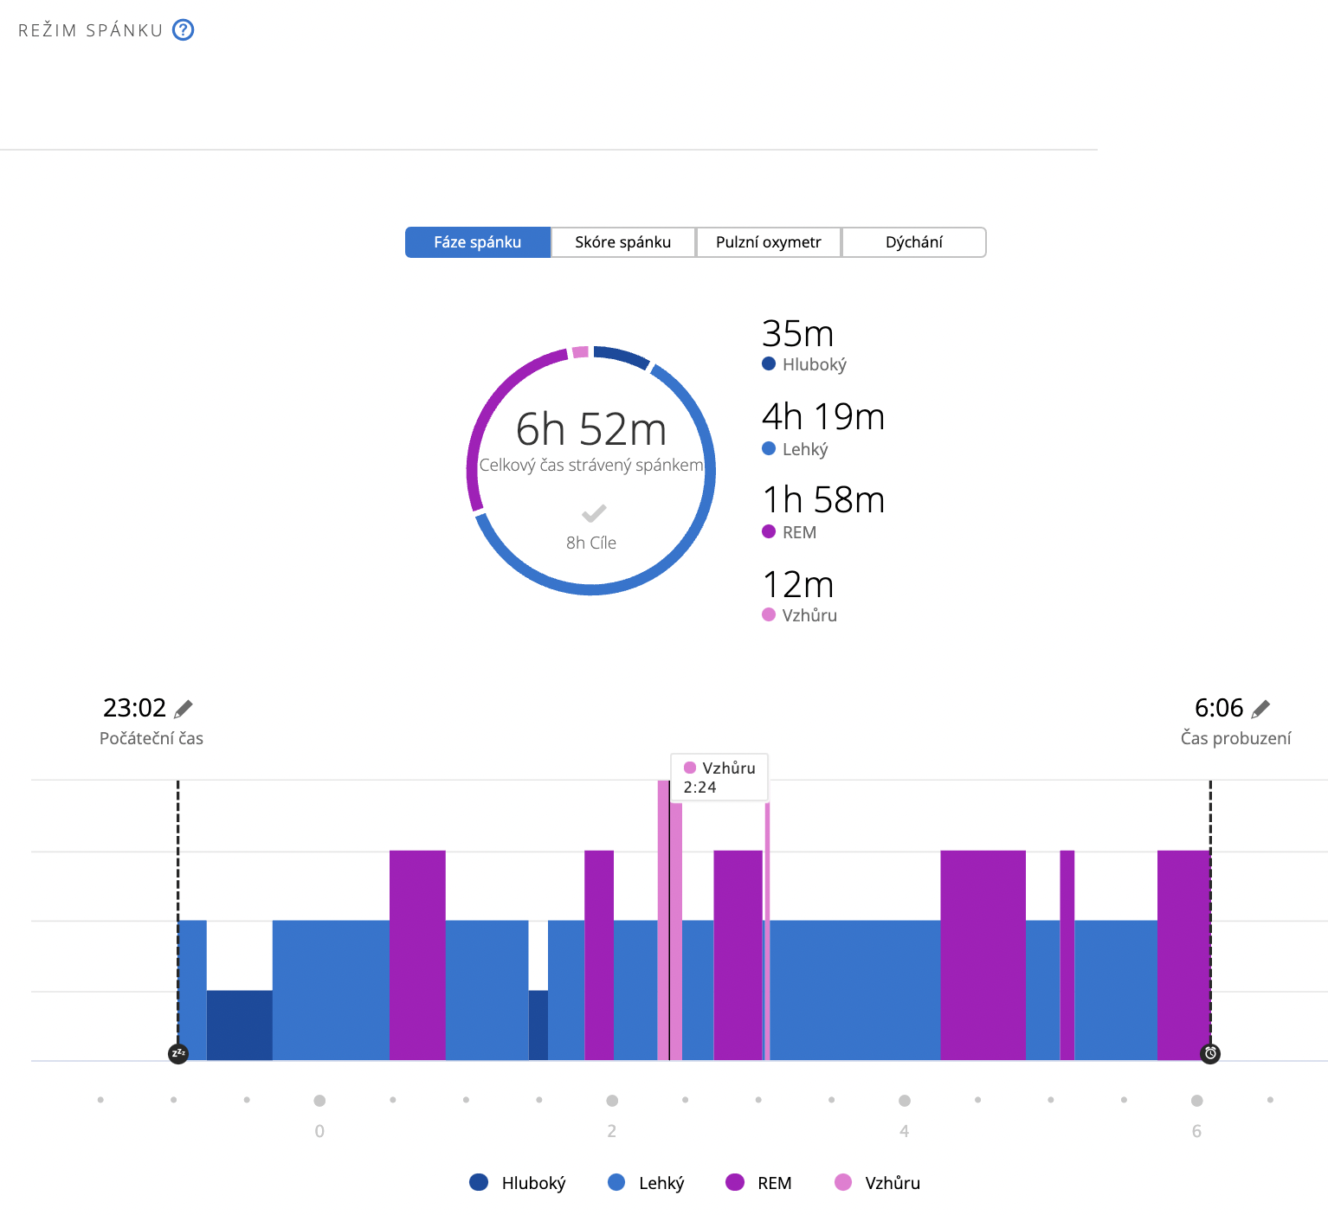The height and width of the screenshot is (1215, 1328).
Task: Click the 4 o'clock timeline axis dot
Action: (x=905, y=1101)
